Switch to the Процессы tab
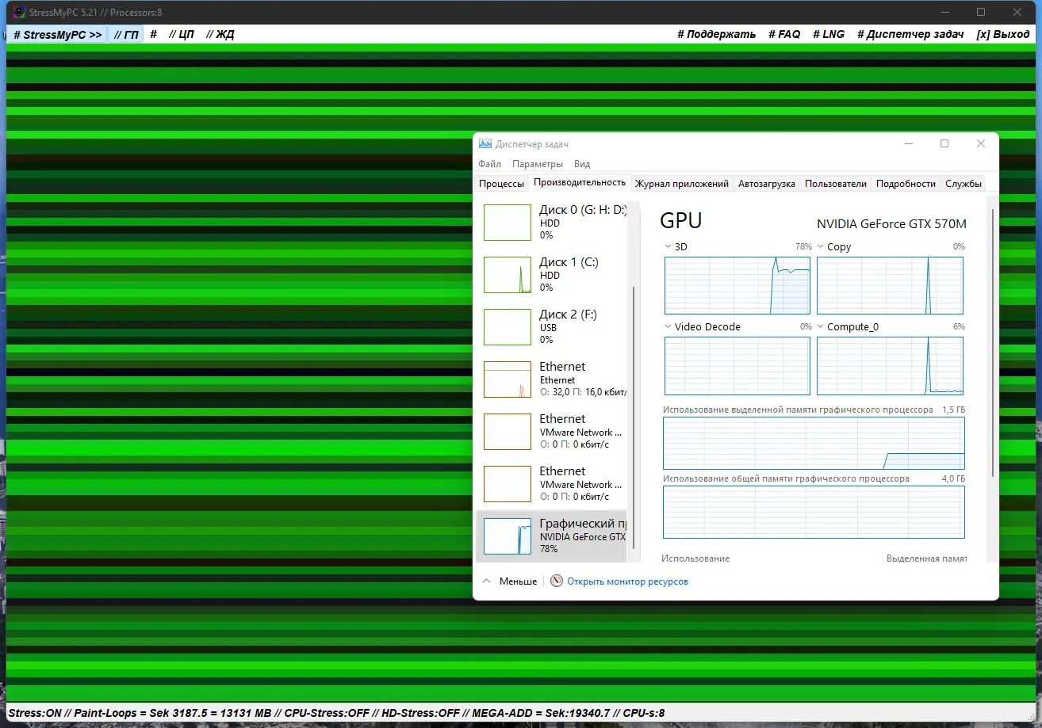 click(501, 184)
